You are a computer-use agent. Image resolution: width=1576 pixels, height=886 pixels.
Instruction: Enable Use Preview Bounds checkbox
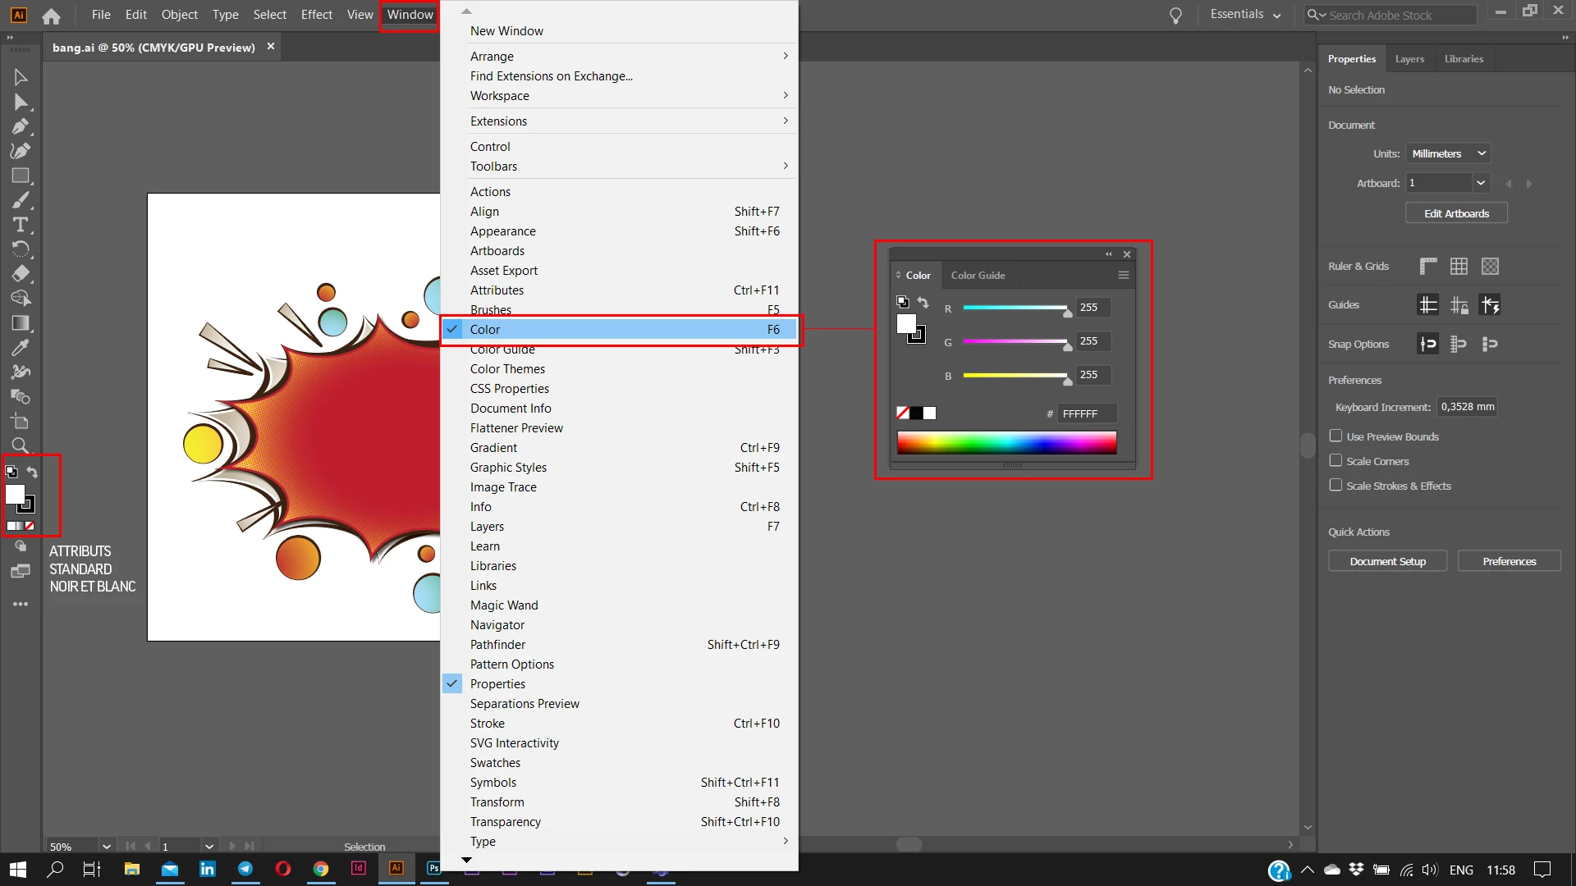(1335, 436)
